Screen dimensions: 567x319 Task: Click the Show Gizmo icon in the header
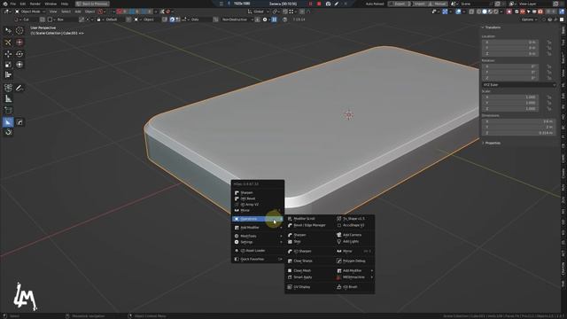click(445, 12)
